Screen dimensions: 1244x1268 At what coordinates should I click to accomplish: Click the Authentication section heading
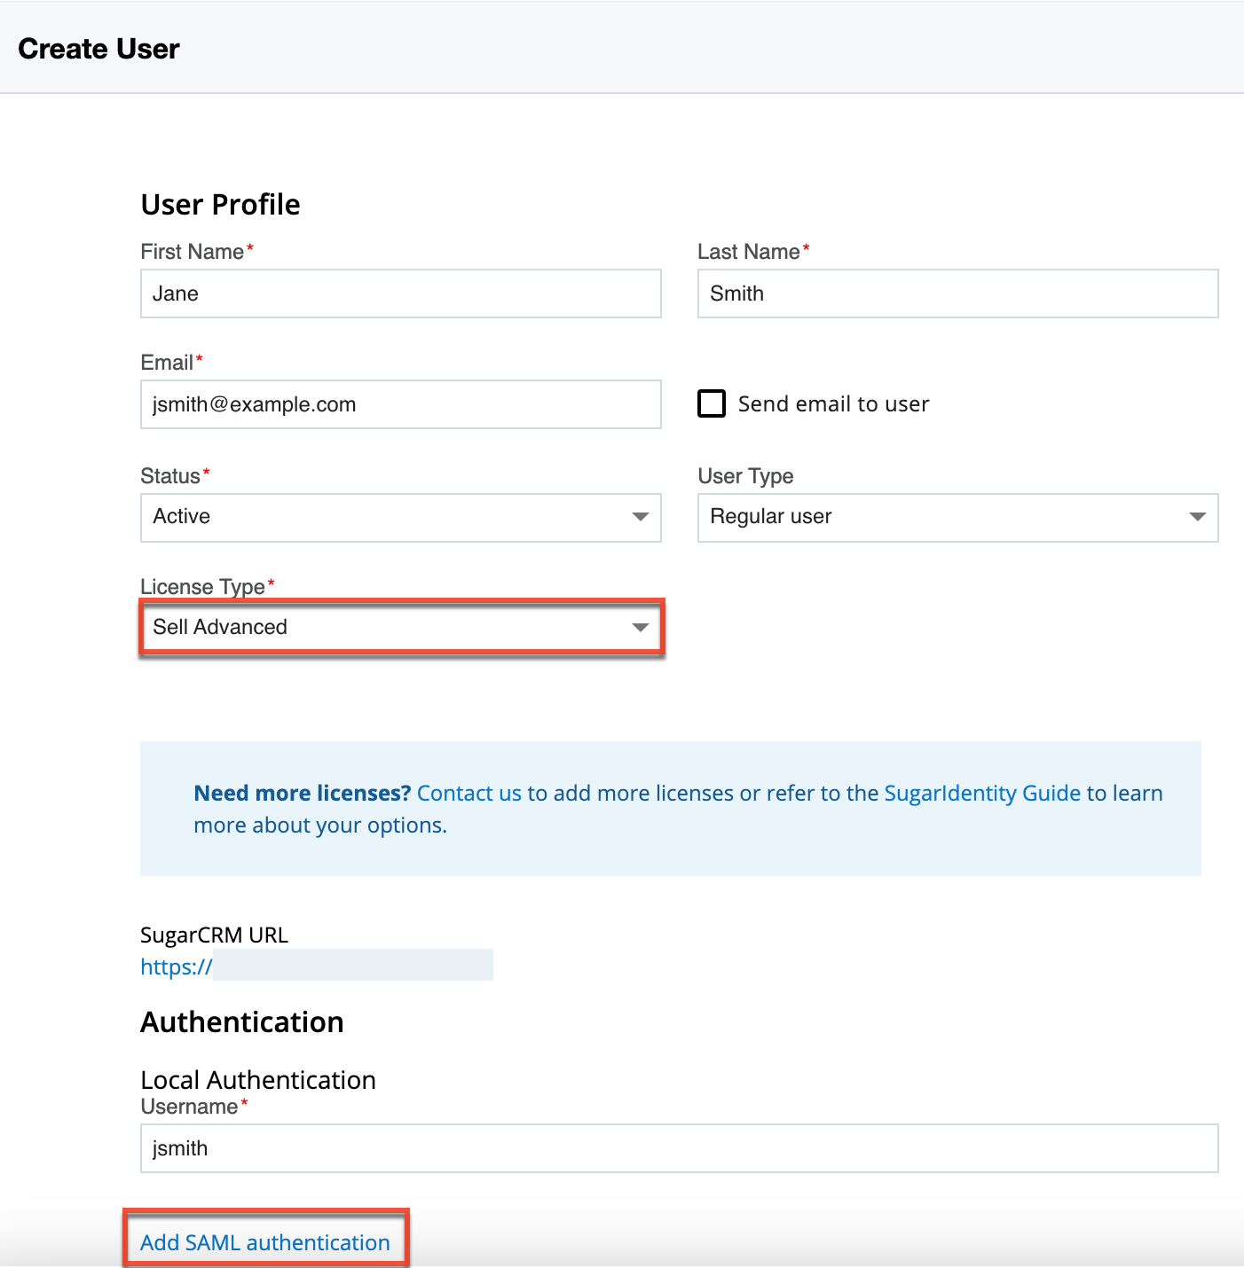[x=241, y=1022]
